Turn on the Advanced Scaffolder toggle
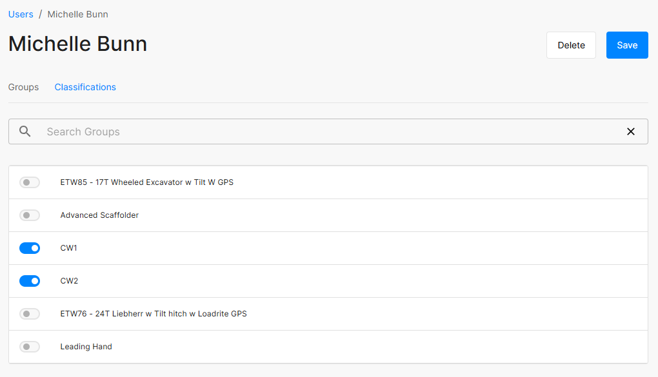The image size is (658, 377). pos(30,215)
